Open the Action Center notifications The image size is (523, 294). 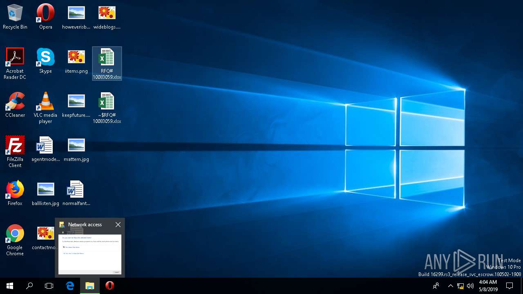[x=510, y=286]
